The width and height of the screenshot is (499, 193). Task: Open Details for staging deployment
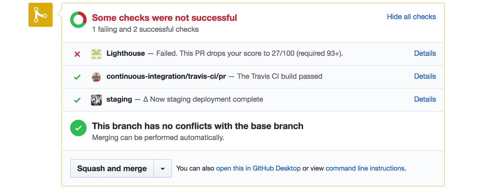(x=425, y=99)
